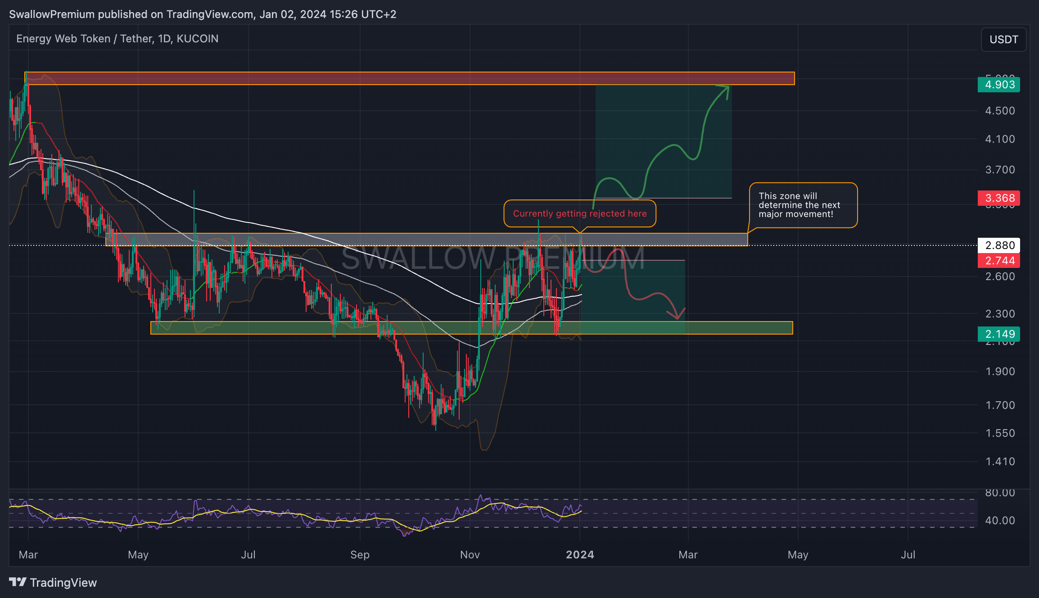1039x598 pixels.
Task: Click the first Mar time axis label
Action: click(28, 555)
